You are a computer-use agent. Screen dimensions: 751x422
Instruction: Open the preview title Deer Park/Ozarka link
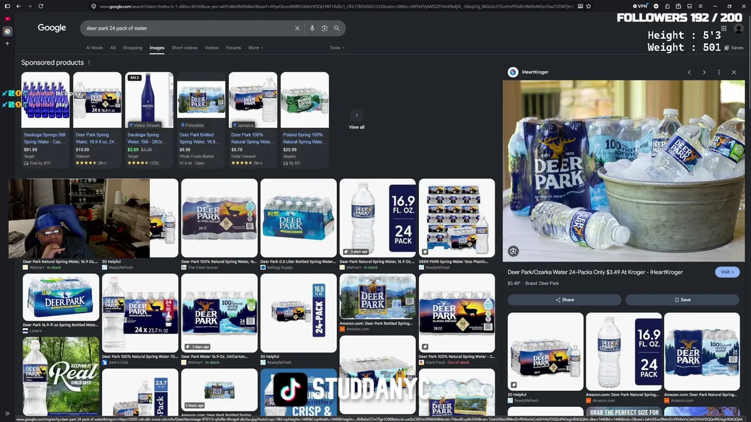pyautogui.click(x=595, y=272)
